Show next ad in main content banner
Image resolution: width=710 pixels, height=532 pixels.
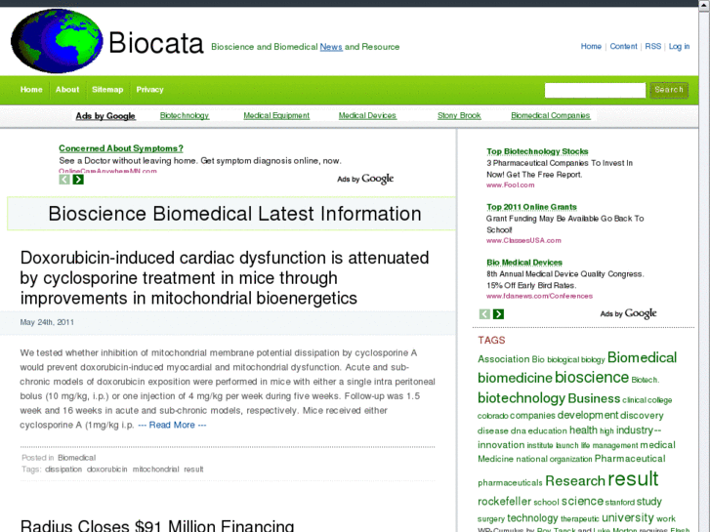pyautogui.click(x=78, y=180)
